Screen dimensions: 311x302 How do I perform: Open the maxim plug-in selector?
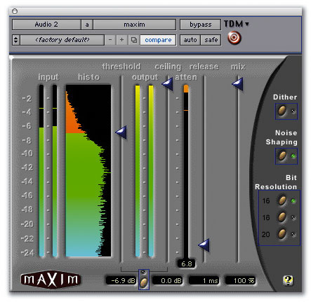pyautogui.click(x=134, y=25)
